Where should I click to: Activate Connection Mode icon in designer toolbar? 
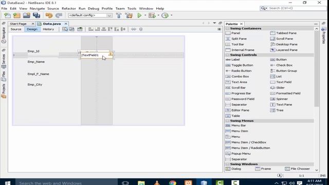click(72, 29)
